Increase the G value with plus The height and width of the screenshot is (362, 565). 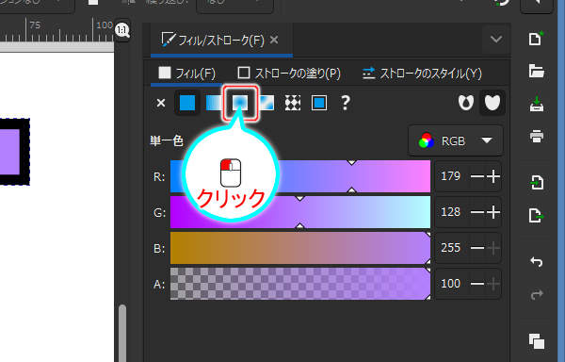click(493, 212)
